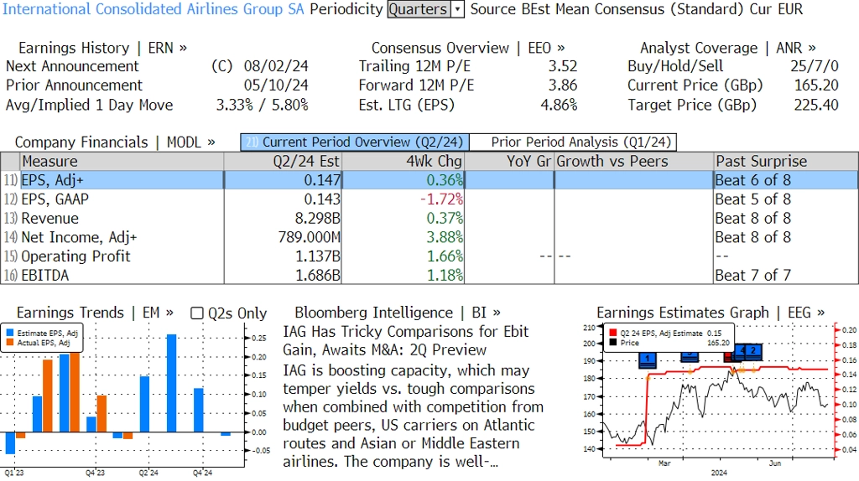The image size is (859, 481).
Task: Click the YoY Gr column header
Action: 509,162
